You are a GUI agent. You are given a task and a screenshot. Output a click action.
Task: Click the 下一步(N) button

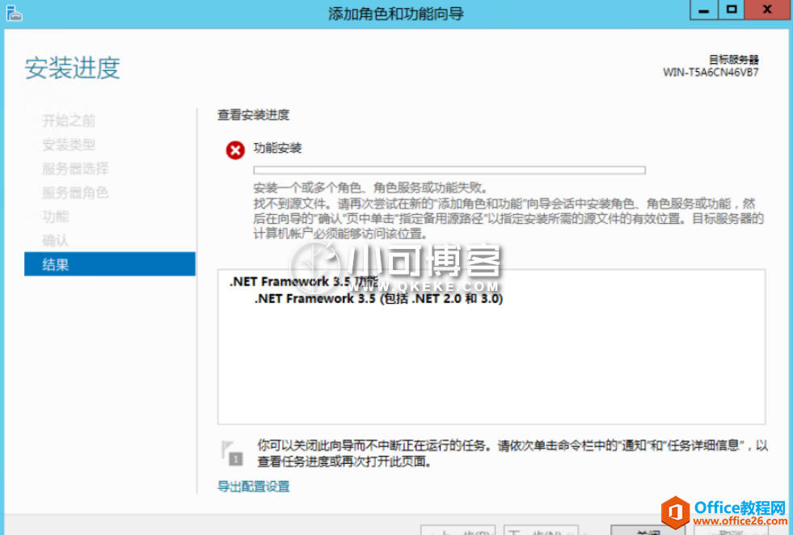click(541, 530)
